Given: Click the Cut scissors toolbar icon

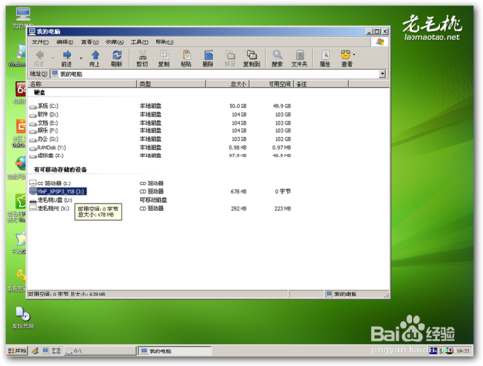Looking at the screenshot, I should pyautogui.click(x=142, y=55).
